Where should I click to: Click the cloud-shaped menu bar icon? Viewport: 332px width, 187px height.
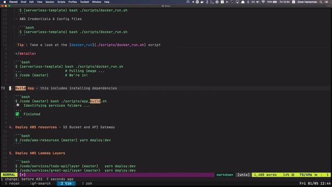coord(243,2)
